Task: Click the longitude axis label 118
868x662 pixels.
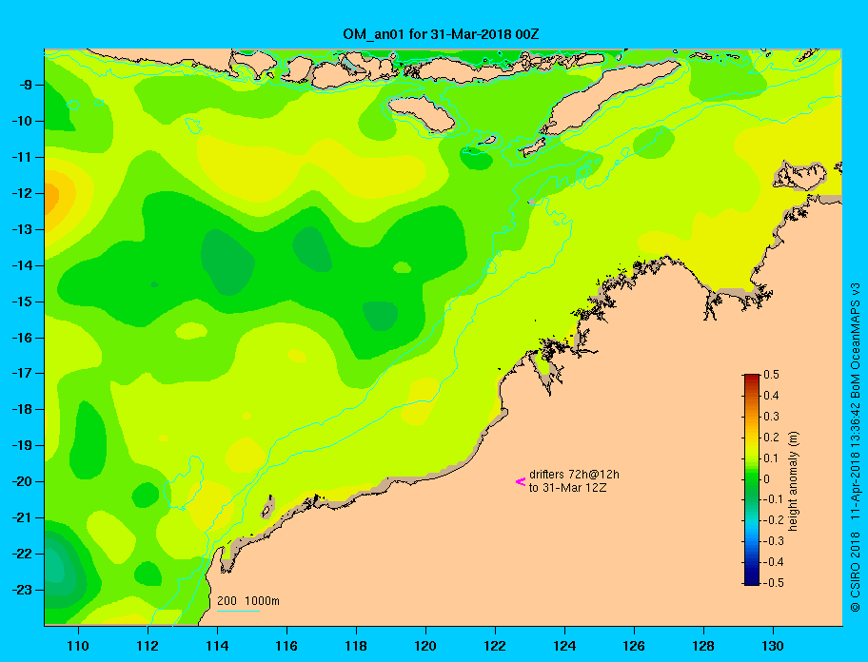Action: tap(356, 646)
